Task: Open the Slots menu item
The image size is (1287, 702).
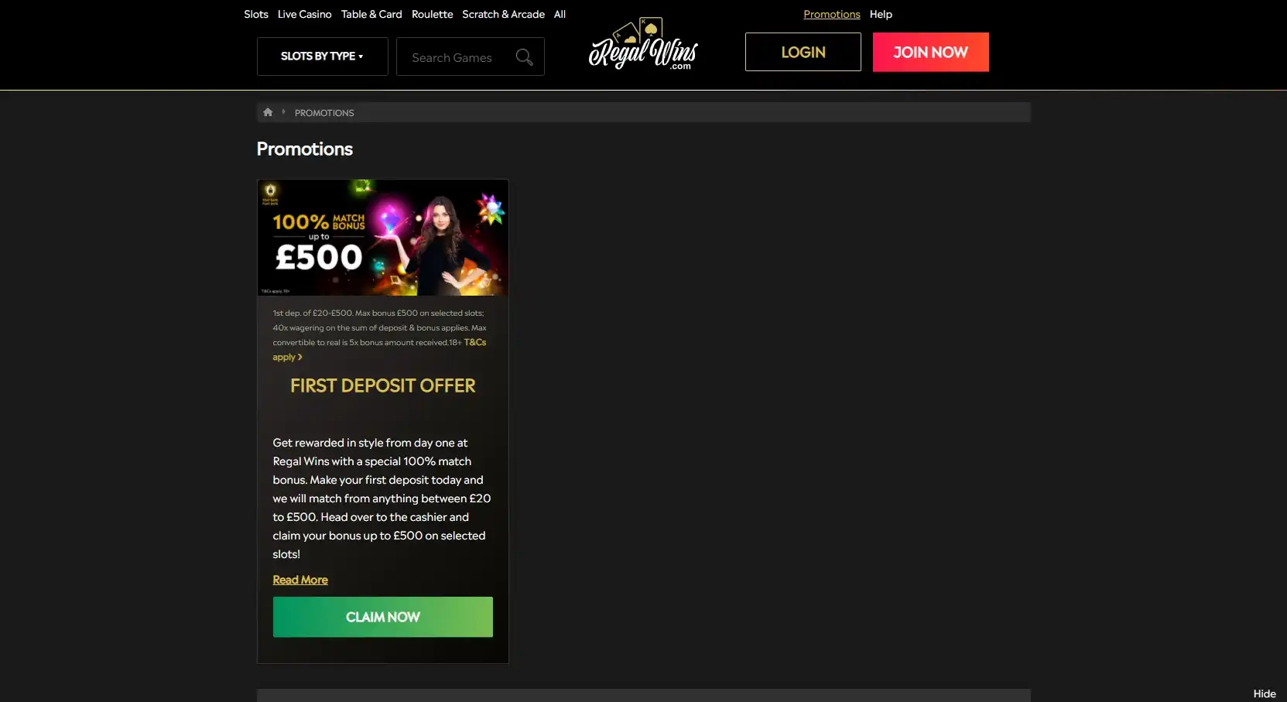Action: pos(256,14)
